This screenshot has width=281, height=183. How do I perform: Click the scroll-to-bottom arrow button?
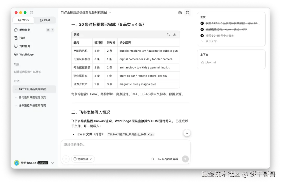point(187,133)
